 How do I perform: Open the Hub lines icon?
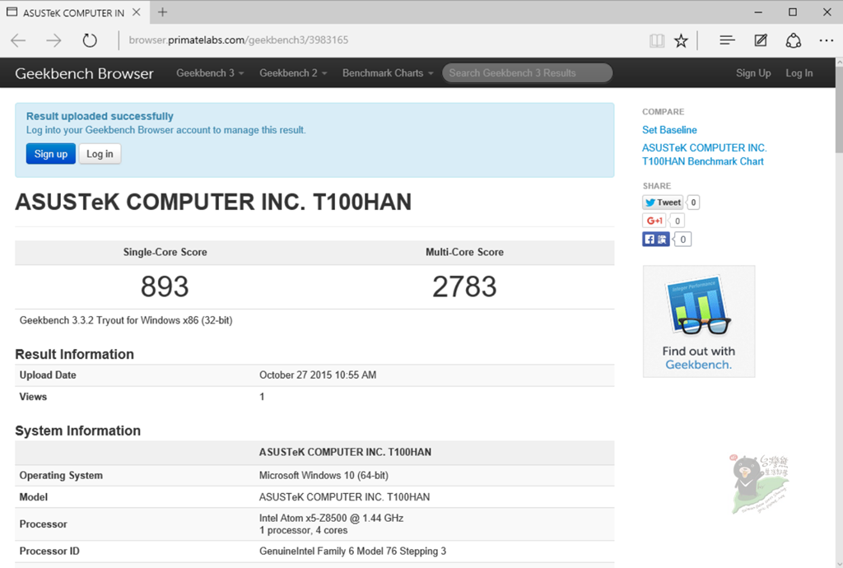click(727, 40)
